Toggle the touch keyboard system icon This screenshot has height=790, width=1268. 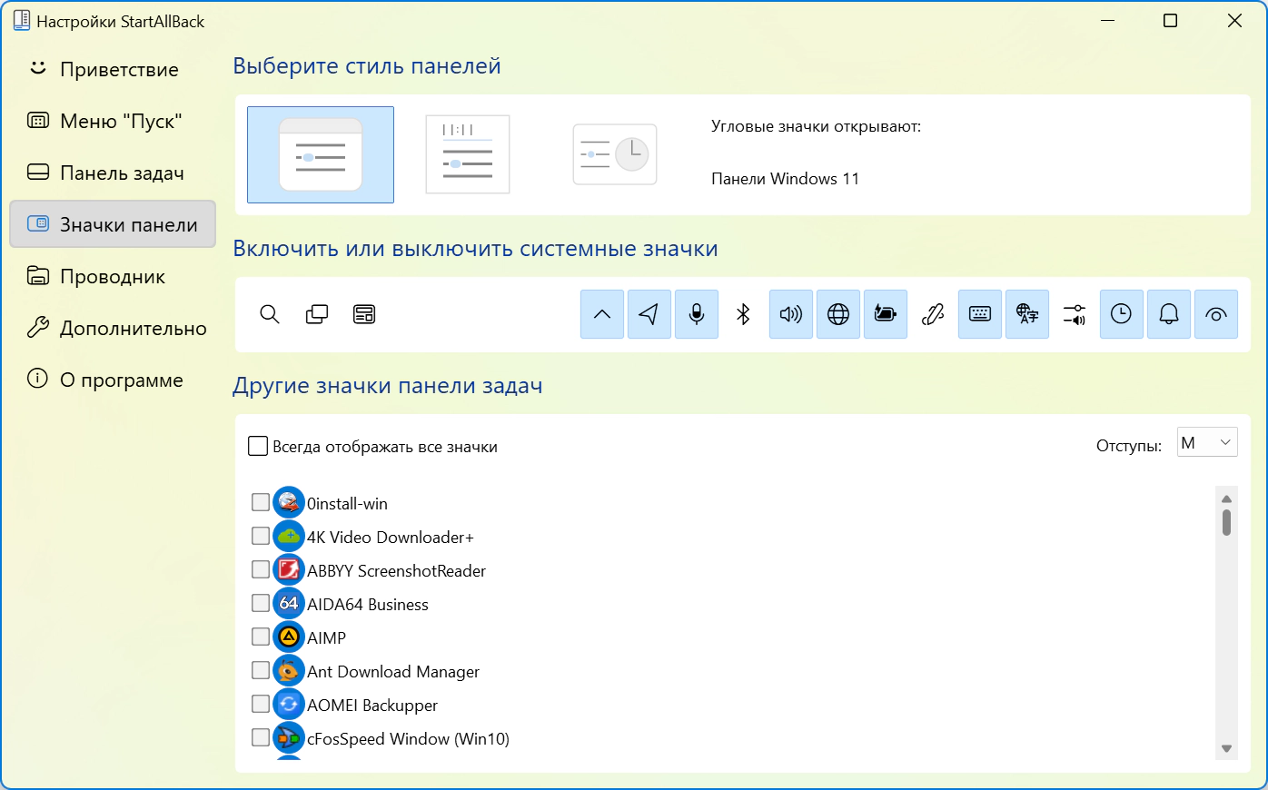click(980, 314)
